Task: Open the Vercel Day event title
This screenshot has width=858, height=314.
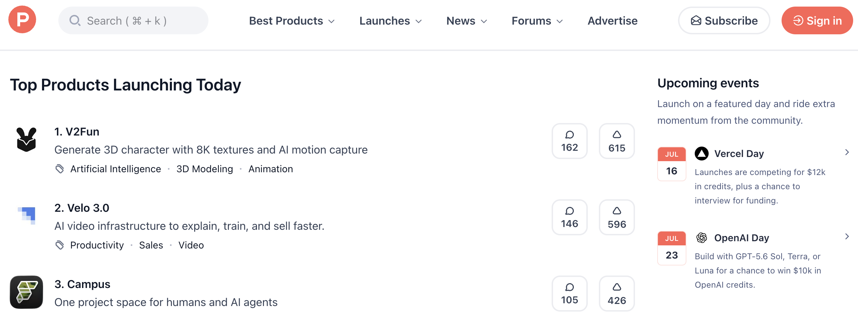Action: pos(739,154)
